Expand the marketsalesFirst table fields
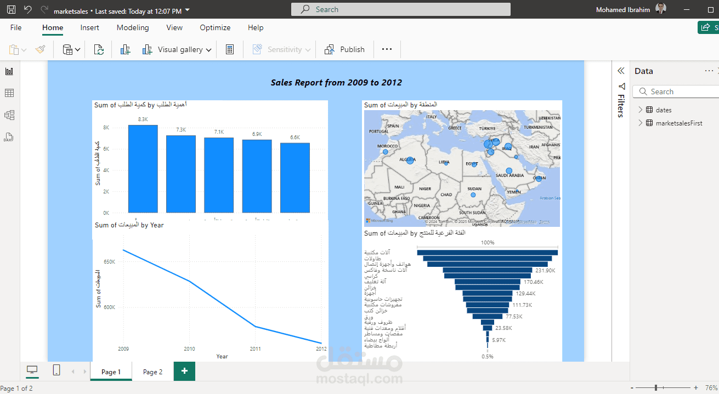Screen dimensions: 719x394 click(x=640, y=123)
